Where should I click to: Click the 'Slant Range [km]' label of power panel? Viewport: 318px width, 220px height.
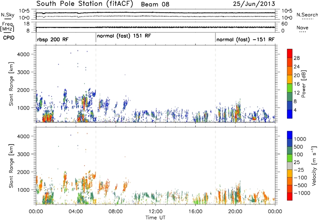pyautogui.click(x=11, y=84)
